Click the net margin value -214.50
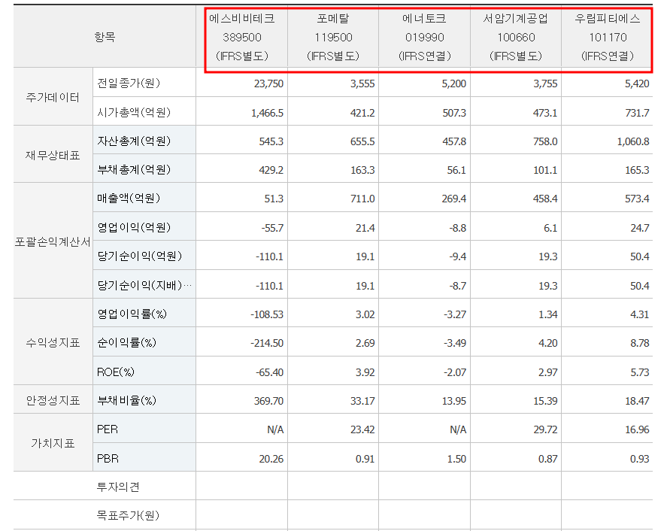This screenshot has height=531, width=670. pos(267,343)
